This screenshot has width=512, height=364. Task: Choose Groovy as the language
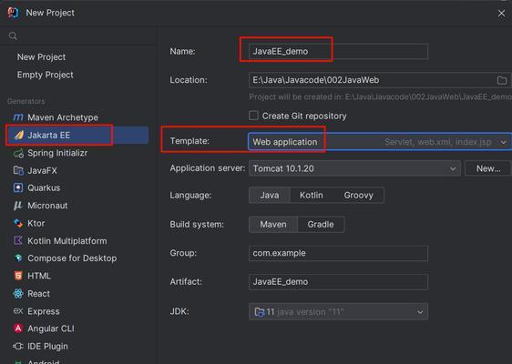358,195
